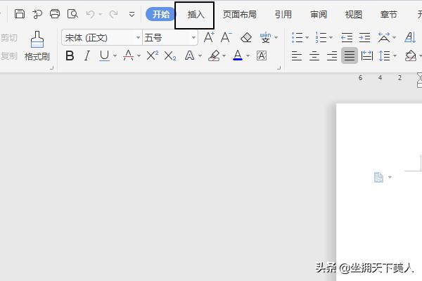Image resolution: width=422 pixels, height=281 pixels.
Task: Expand the line spacing dropdown arrow
Action: pos(395,56)
